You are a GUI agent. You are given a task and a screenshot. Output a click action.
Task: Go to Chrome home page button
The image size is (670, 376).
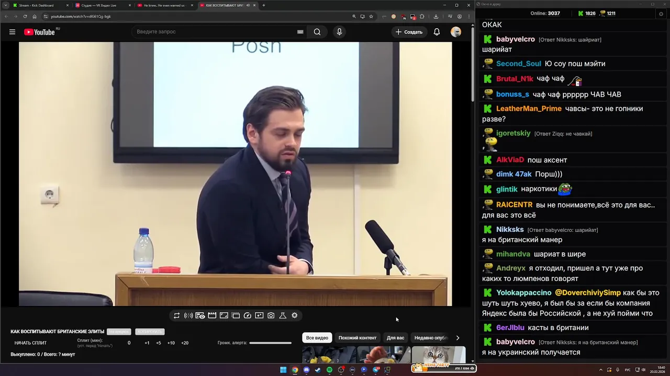click(x=35, y=16)
